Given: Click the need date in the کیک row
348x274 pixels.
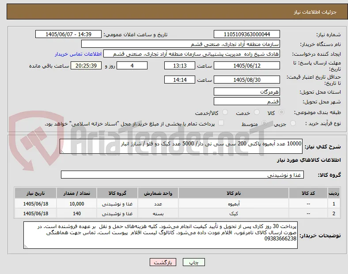Looking at the screenshot, I should (x=35, y=213).
